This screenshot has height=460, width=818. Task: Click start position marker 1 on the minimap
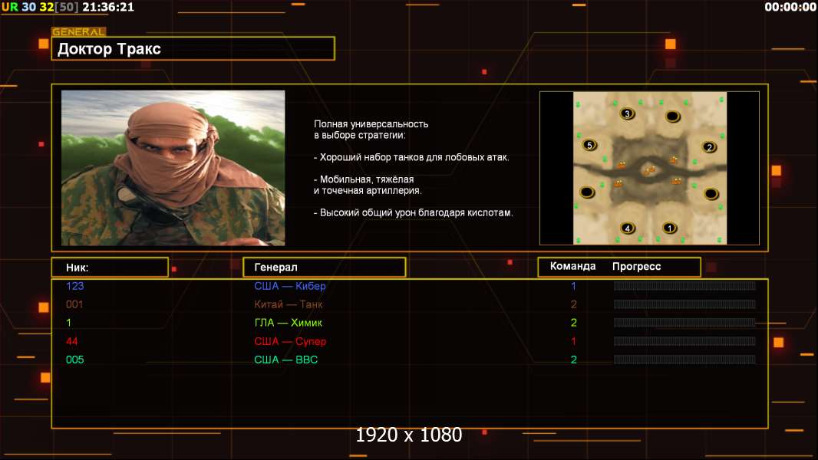[669, 228]
